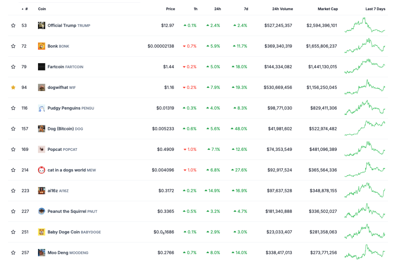Click the Popcat coin logo
The height and width of the screenshot is (261, 397).
pyautogui.click(x=41, y=149)
